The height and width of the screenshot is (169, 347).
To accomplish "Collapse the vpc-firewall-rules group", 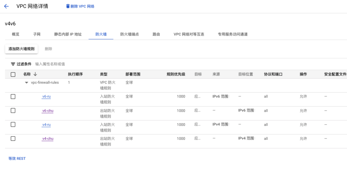I will 26,83.
